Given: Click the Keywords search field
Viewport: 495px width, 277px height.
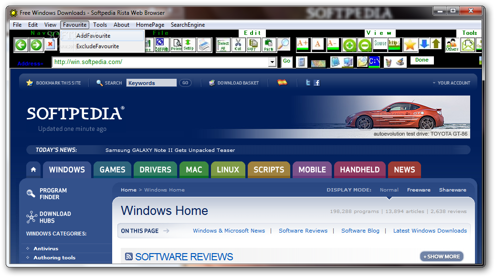Looking at the screenshot, I should pos(151,83).
